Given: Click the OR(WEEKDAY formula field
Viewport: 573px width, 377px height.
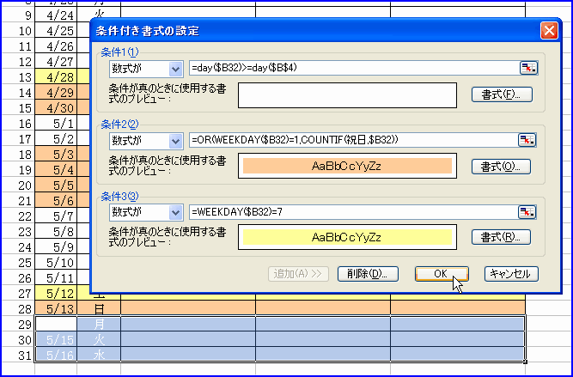Looking at the screenshot, I should click(x=354, y=140).
